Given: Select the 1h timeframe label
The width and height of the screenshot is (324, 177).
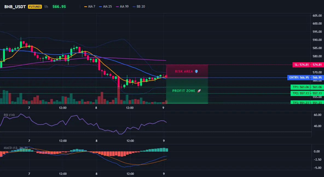Looking at the screenshot, I should 46,7.
